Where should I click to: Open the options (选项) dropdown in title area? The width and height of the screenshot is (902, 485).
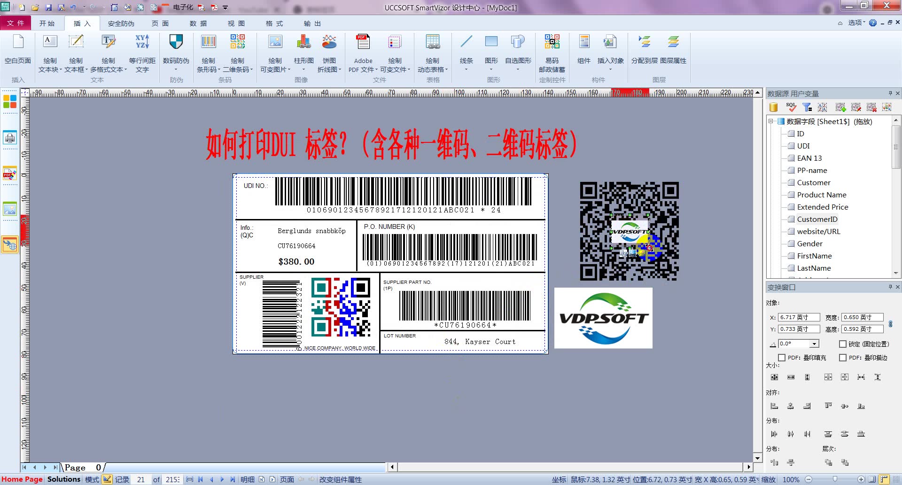point(856,23)
